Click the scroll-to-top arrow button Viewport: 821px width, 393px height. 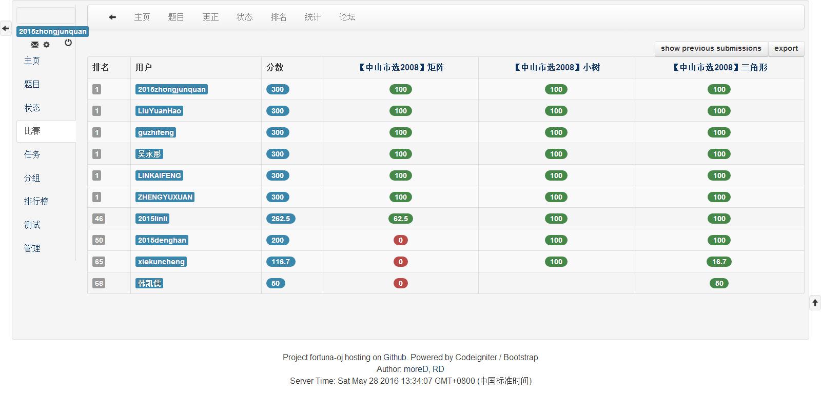(815, 303)
